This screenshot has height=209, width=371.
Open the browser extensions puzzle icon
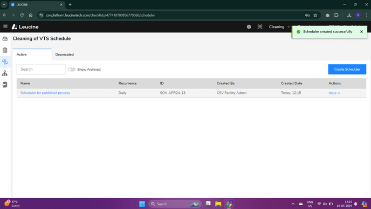point(336,15)
